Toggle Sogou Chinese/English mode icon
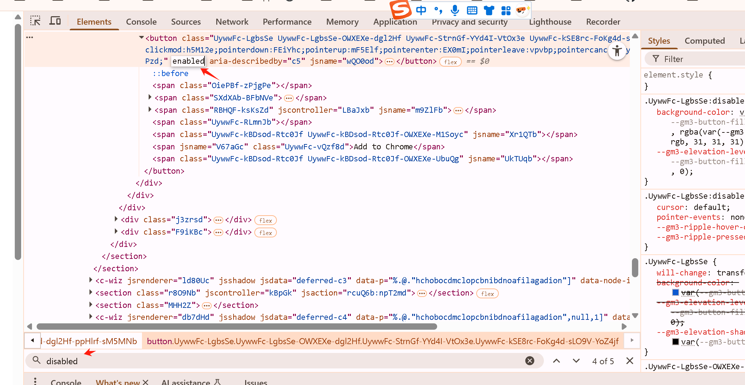 pyautogui.click(x=421, y=10)
